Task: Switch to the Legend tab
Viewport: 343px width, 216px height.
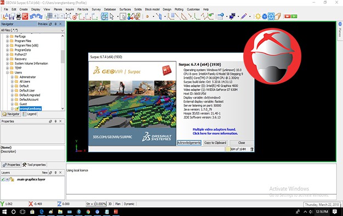Action: pyautogui.click(x=30, y=114)
